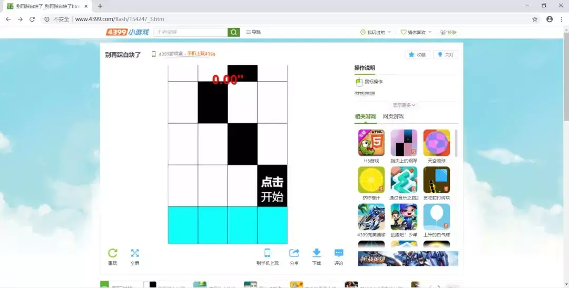Expand 显示更多 in instructions panel

pyautogui.click(x=404, y=105)
